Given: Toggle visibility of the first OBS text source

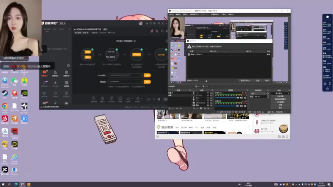Looking at the screenshot, I should (x=208, y=93).
